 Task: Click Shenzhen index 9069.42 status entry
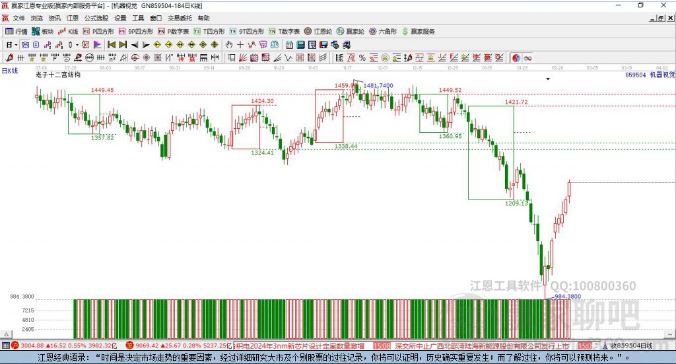point(179,346)
